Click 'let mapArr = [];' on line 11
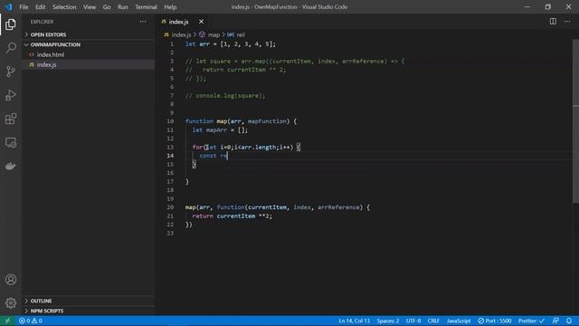 [x=220, y=130]
